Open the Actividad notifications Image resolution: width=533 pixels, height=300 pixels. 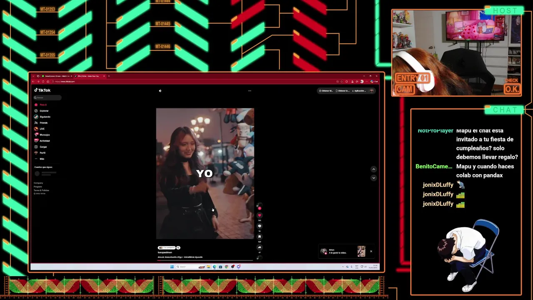tap(42, 141)
